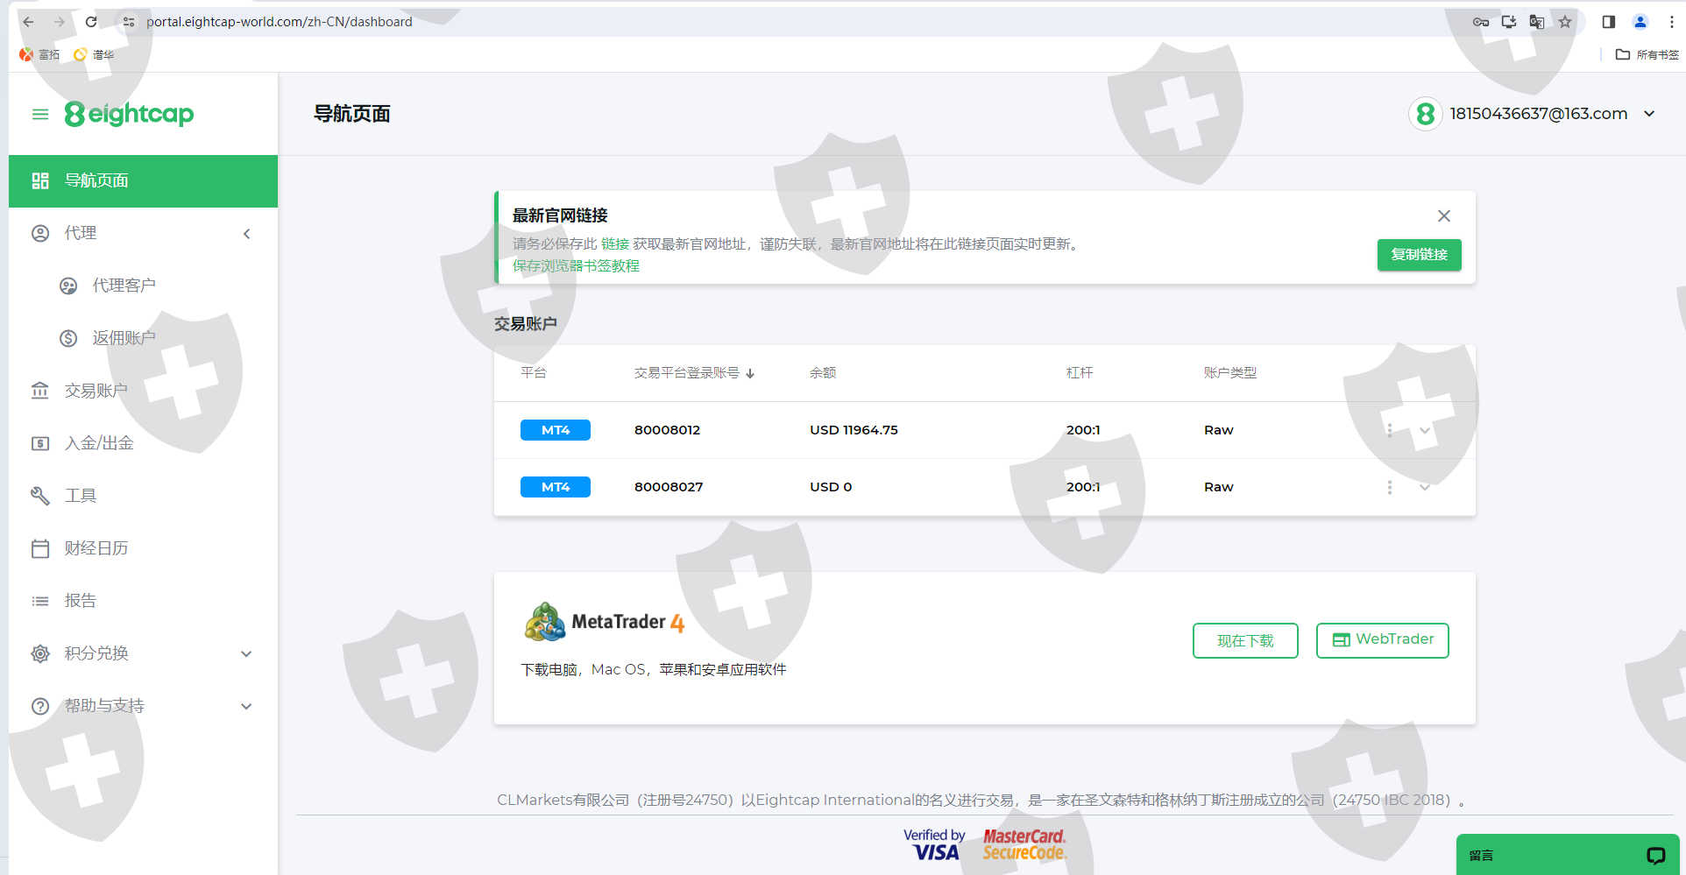Collapse the 代理 menu section
1686x875 pixels.
(x=247, y=234)
